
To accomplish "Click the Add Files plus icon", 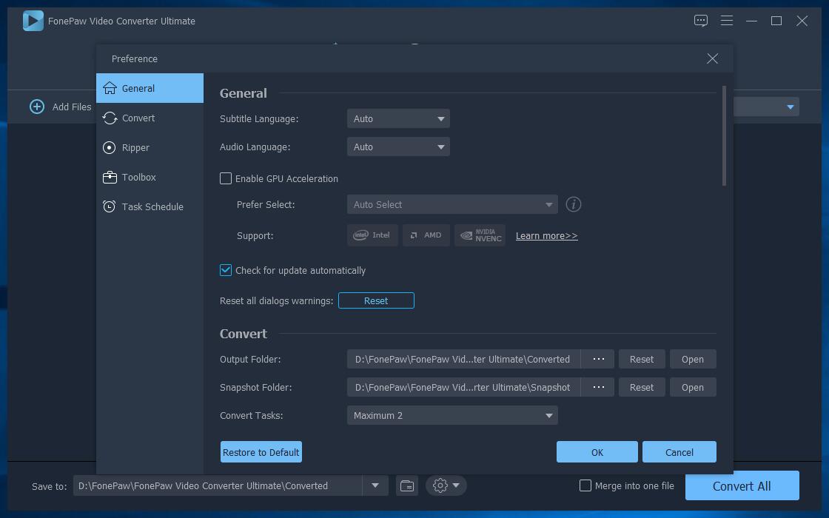I will click(37, 107).
